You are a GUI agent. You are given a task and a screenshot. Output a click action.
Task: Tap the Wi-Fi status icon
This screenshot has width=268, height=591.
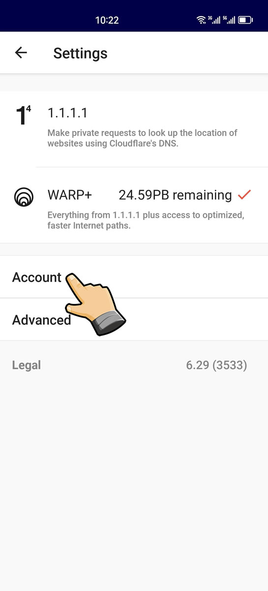(201, 20)
